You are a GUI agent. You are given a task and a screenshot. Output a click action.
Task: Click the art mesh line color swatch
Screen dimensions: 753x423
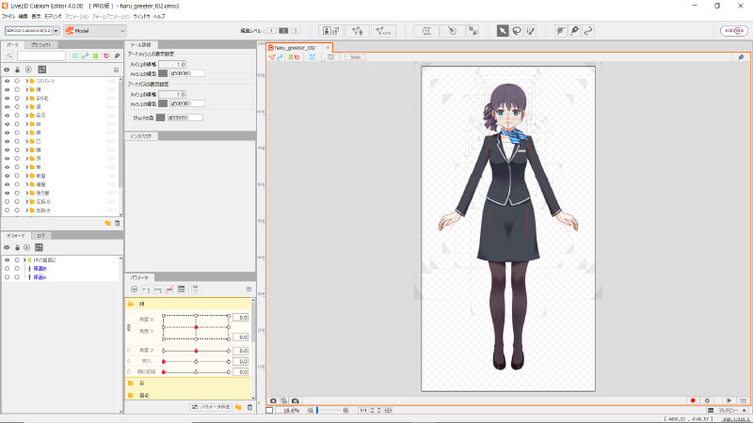[x=163, y=73]
